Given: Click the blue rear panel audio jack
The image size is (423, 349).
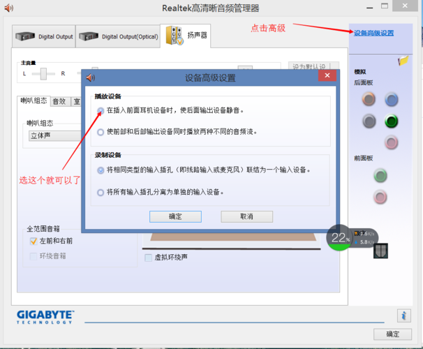Looking at the screenshot, I should [x=391, y=99].
